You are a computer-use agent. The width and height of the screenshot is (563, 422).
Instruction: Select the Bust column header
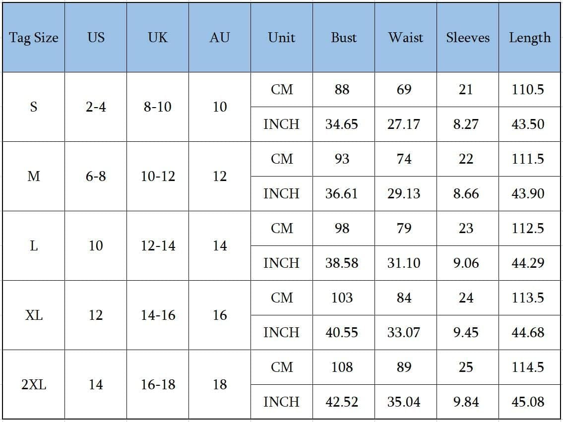pos(343,38)
